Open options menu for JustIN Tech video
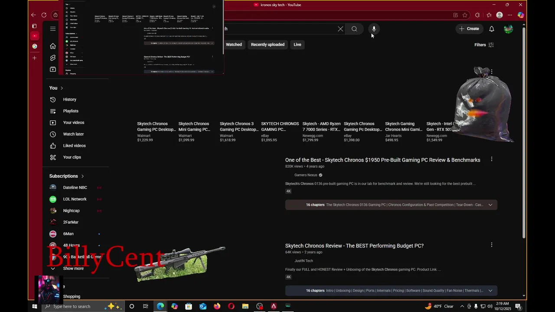Viewport: 555px width, 312px height. pyautogui.click(x=491, y=245)
